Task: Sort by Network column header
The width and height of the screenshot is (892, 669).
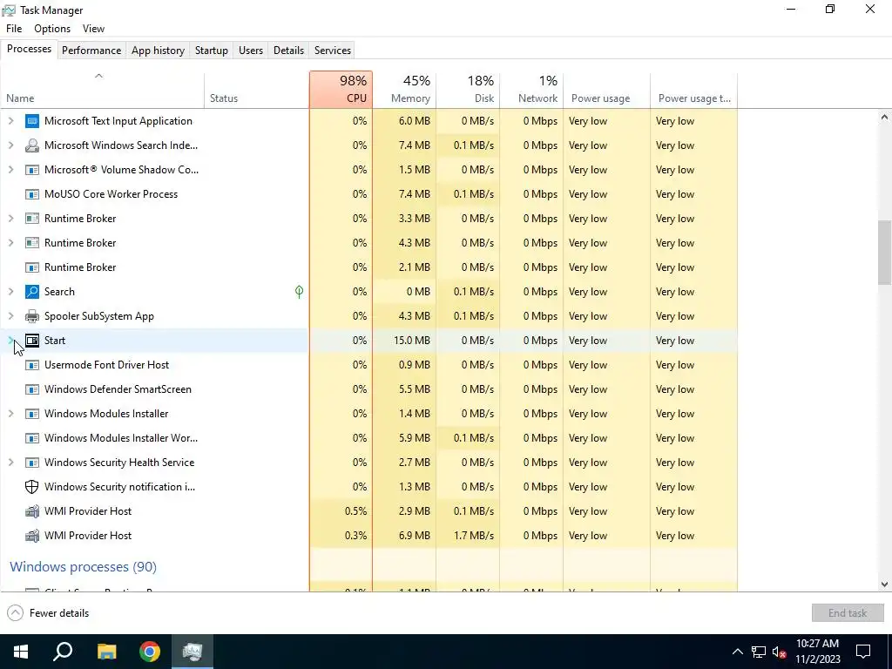Action: [x=532, y=90]
